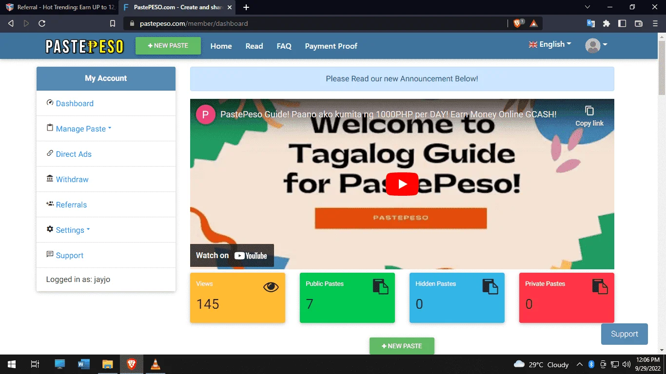
Task: Open the Brave Rewards triangle icon
Action: point(534,23)
